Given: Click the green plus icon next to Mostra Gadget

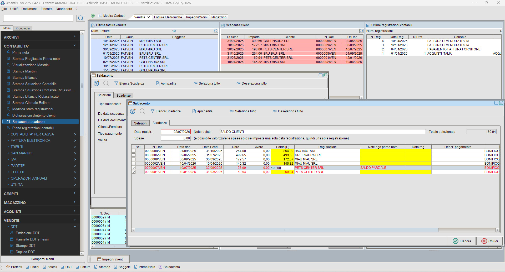Looking at the screenshot, I should click(x=93, y=16).
